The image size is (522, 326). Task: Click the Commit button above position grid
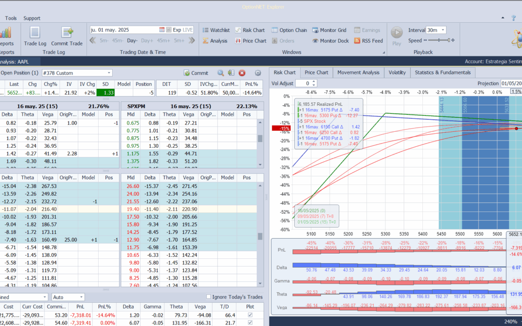(196, 73)
